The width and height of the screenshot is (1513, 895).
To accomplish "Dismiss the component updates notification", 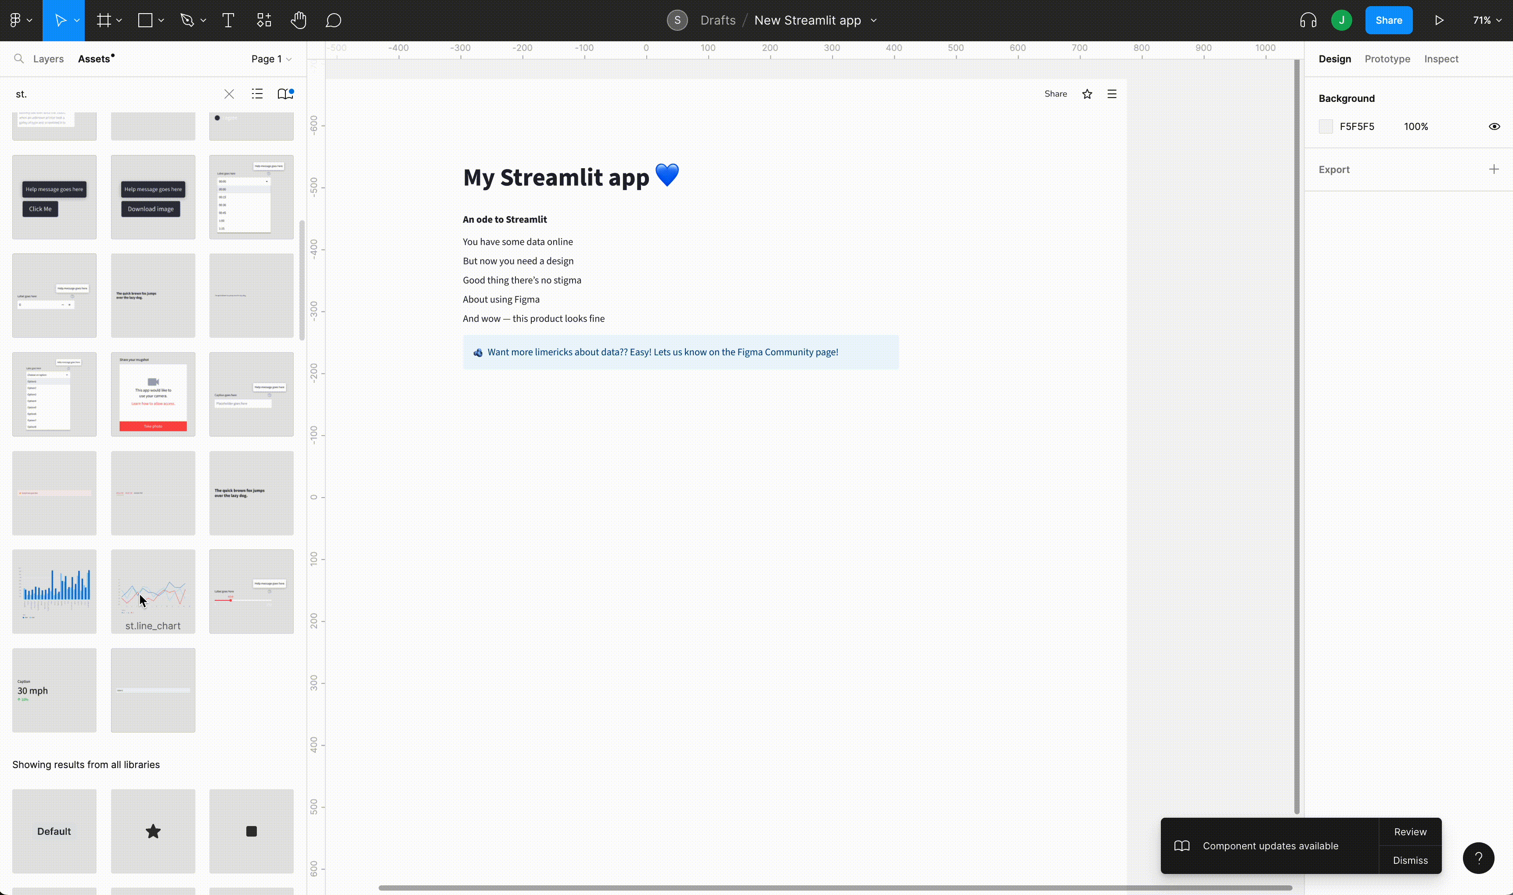I will pyautogui.click(x=1410, y=860).
